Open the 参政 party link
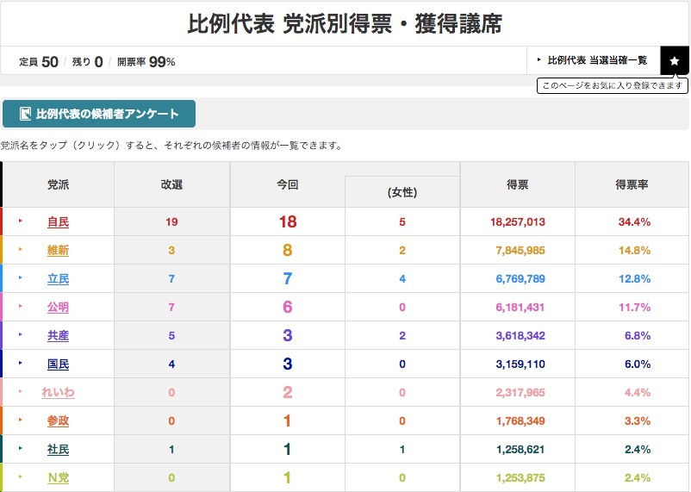 click(x=59, y=421)
